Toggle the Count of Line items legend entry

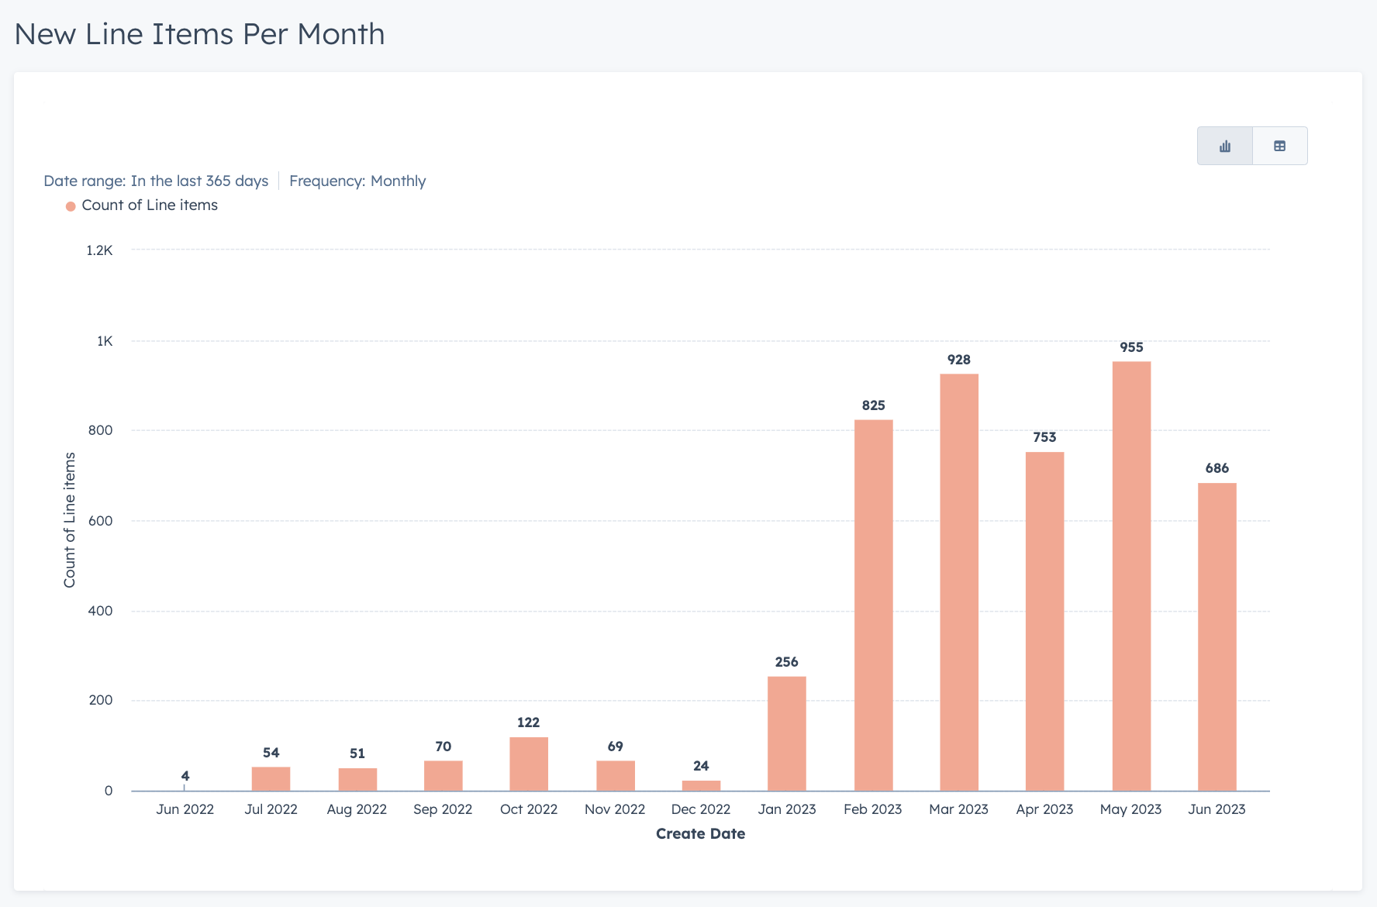(x=150, y=205)
